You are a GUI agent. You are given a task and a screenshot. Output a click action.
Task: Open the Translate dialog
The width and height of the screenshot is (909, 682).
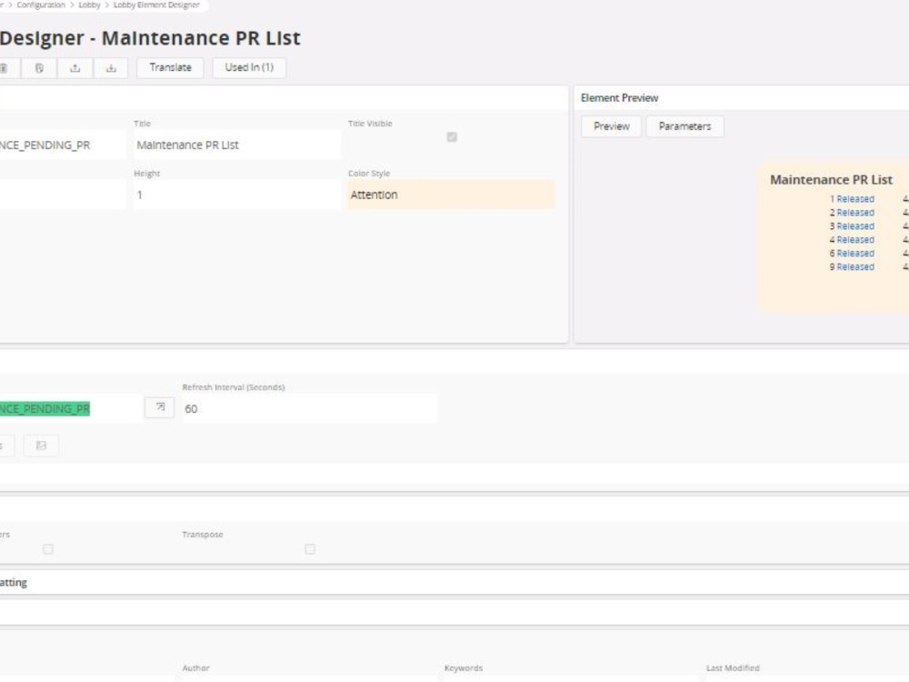(171, 67)
